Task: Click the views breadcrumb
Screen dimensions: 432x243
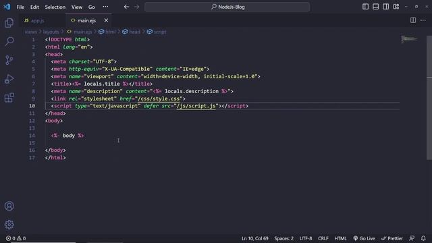Action: click(x=30, y=32)
